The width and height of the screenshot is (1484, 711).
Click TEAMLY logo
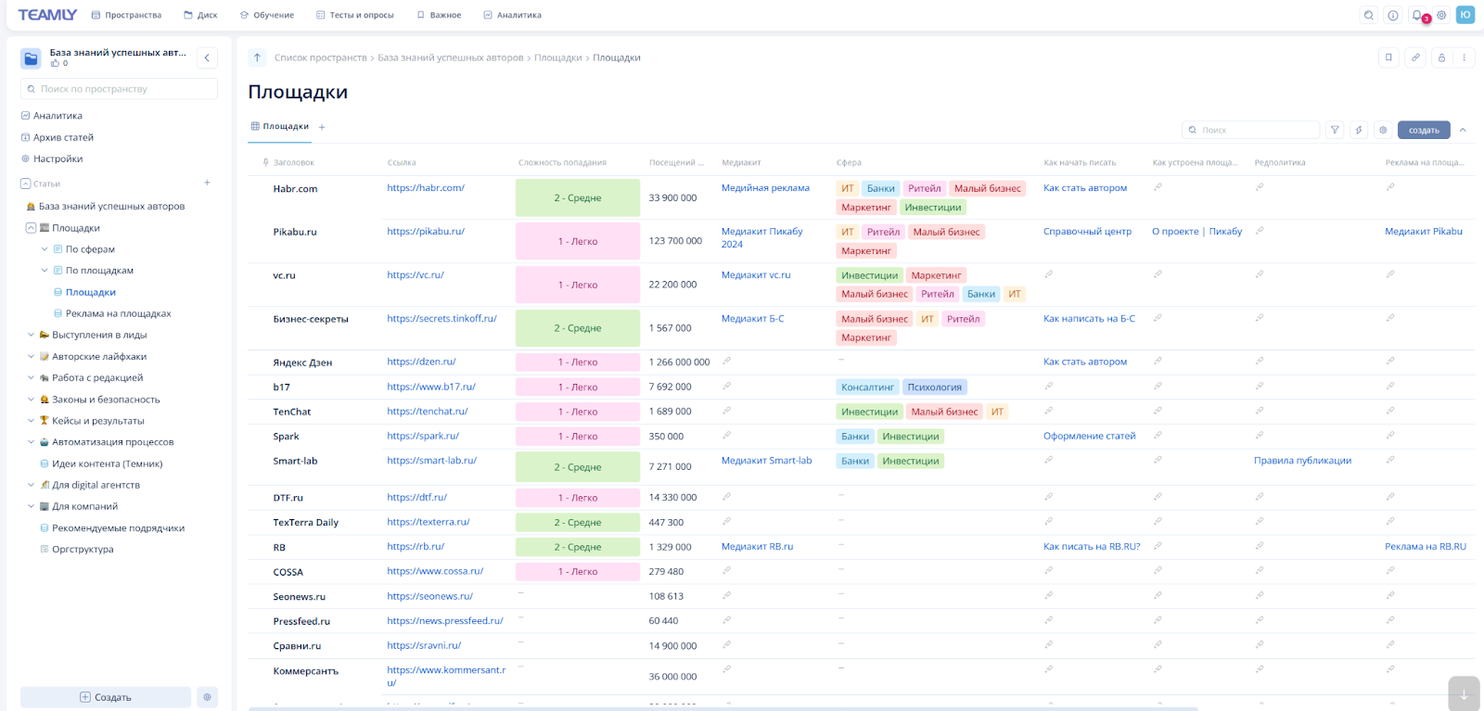click(47, 15)
